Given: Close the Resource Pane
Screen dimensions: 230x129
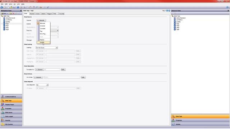Looking at the screenshot, I should (x=228, y=11).
